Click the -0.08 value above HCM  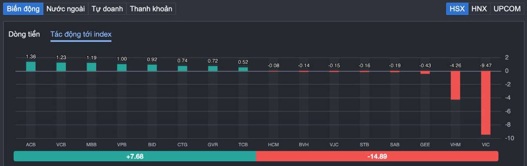(273, 65)
